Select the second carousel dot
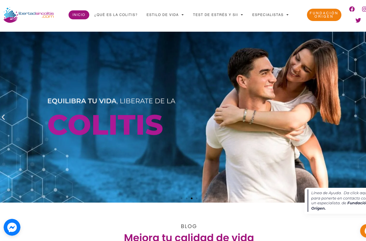366x241 pixels. tap(187, 198)
